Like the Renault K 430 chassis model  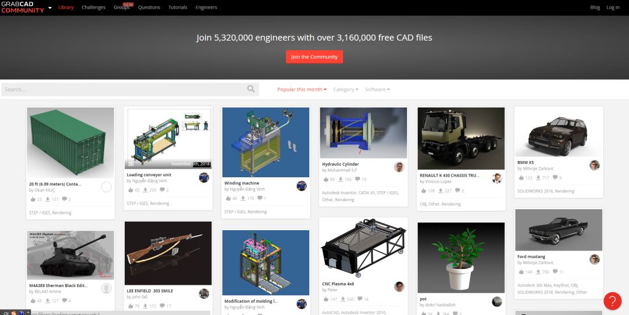pos(423,191)
